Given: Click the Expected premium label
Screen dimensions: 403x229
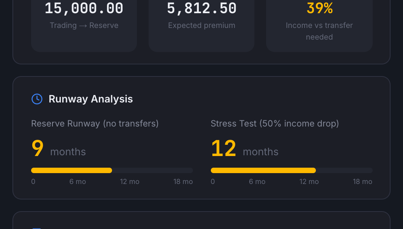Looking at the screenshot, I should coord(201,26).
